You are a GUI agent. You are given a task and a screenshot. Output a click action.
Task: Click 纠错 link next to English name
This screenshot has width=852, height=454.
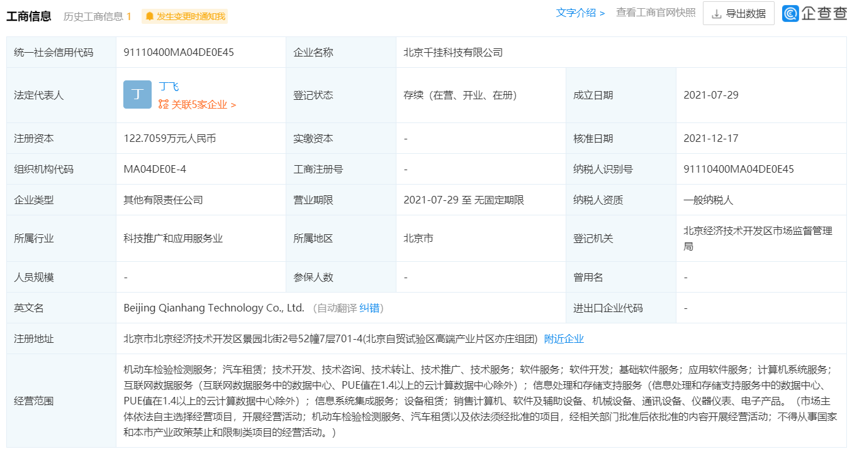point(369,308)
